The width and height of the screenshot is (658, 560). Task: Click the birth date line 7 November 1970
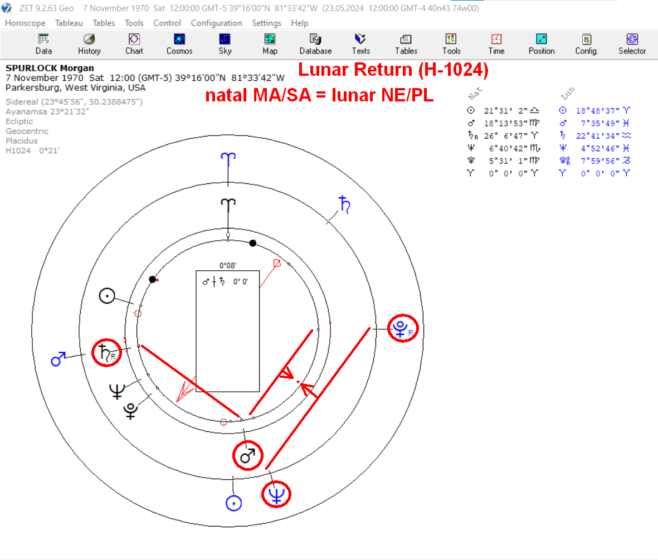[145, 77]
